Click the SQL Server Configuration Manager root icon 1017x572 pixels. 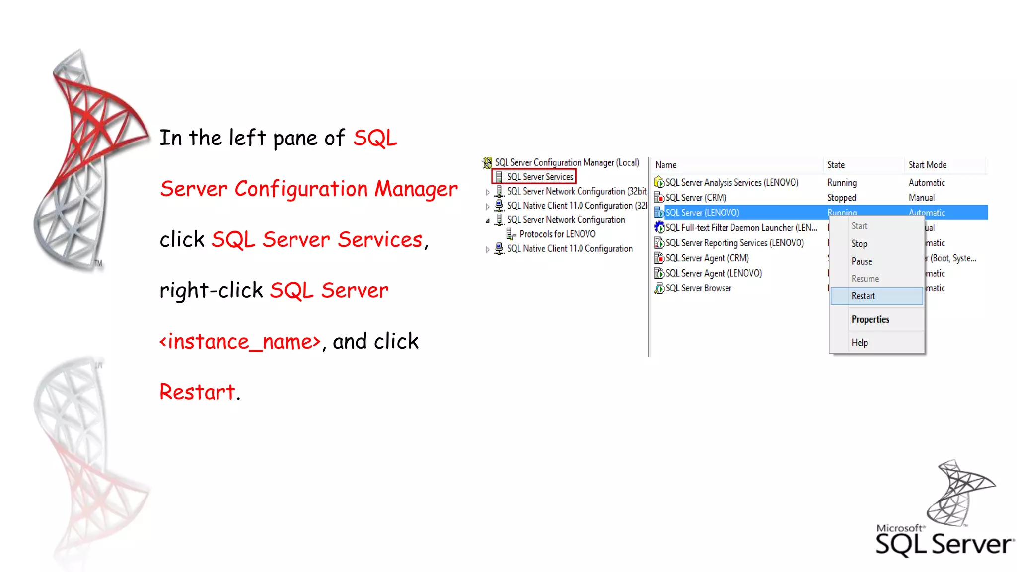pos(487,162)
